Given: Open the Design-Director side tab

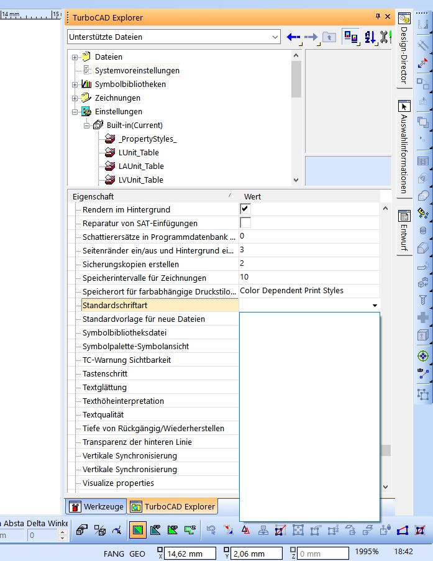Looking at the screenshot, I should point(404,49).
